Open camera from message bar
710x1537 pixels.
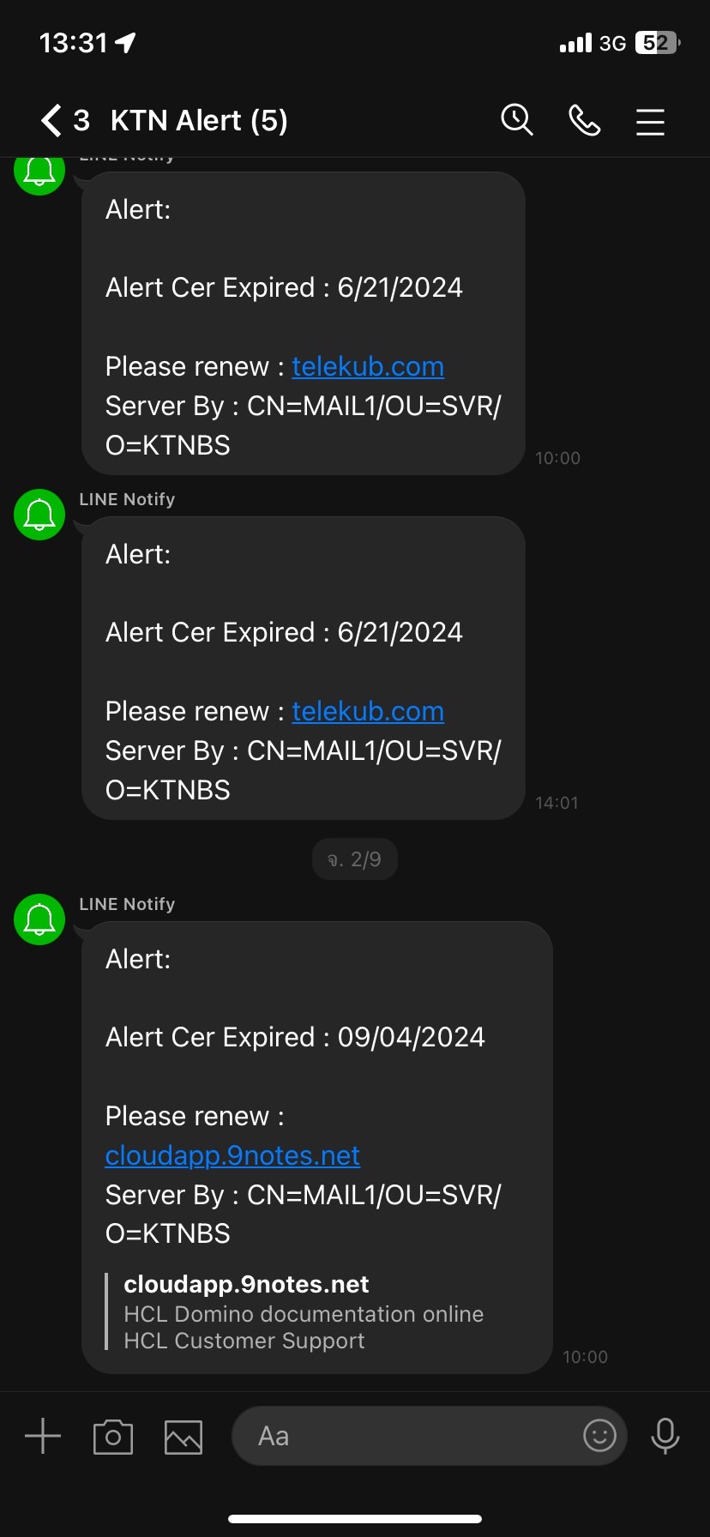click(113, 1437)
